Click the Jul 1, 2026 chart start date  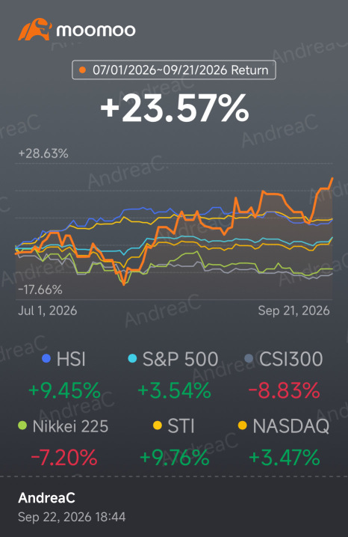48,310
